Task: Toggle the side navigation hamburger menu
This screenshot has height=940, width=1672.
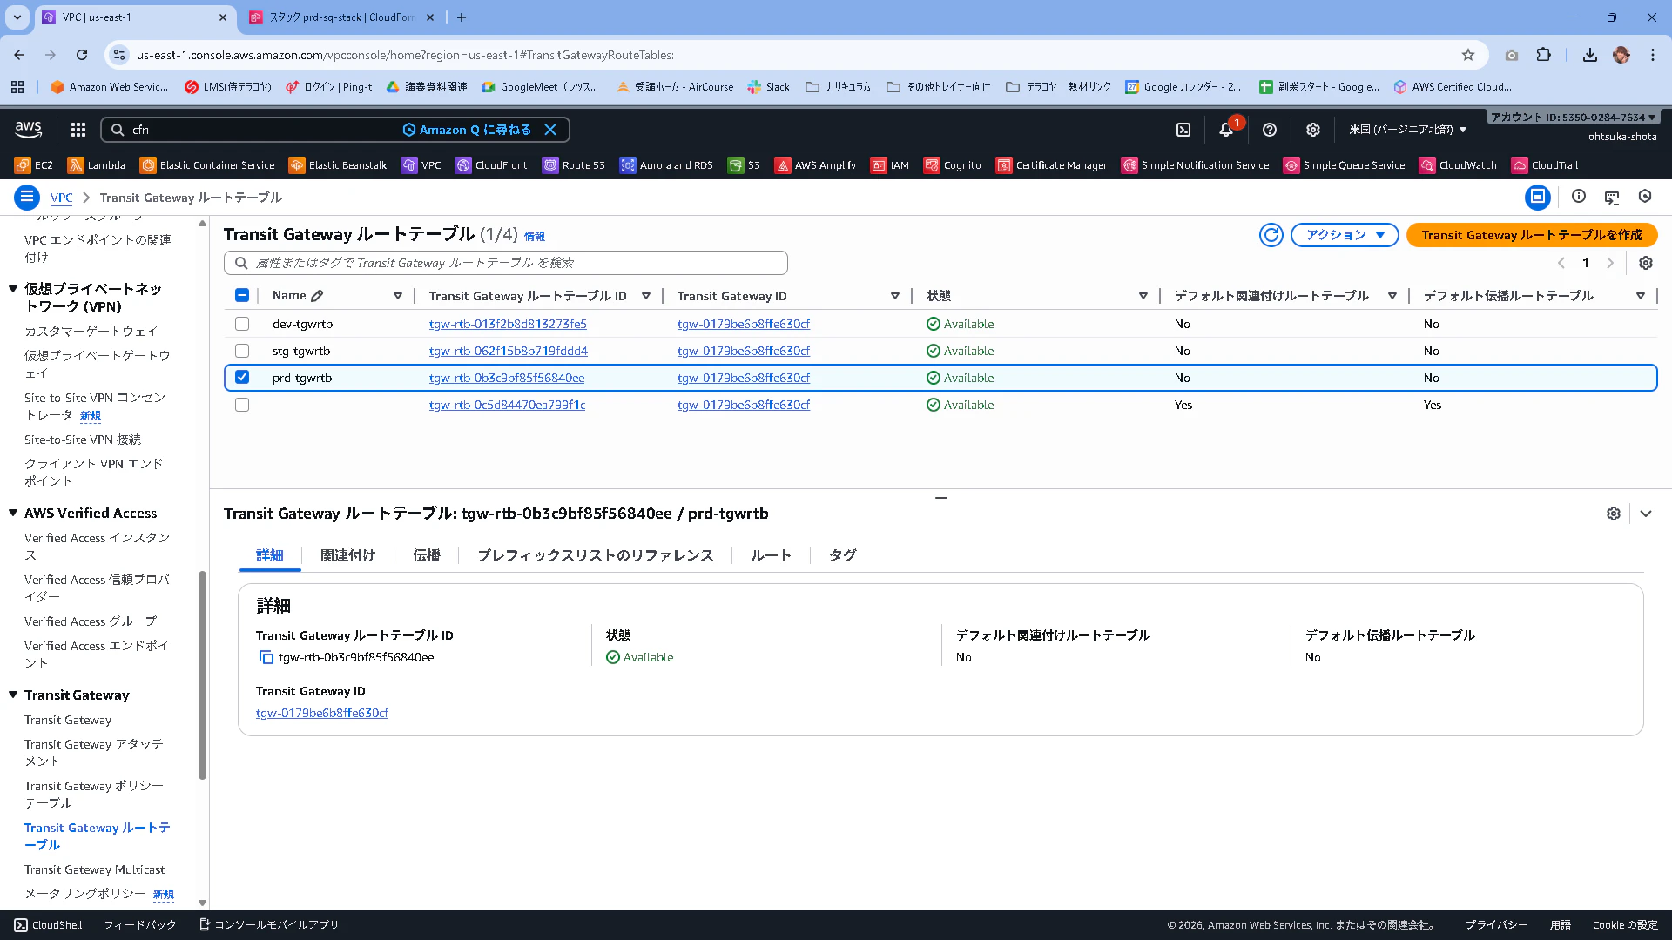Action: point(27,198)
